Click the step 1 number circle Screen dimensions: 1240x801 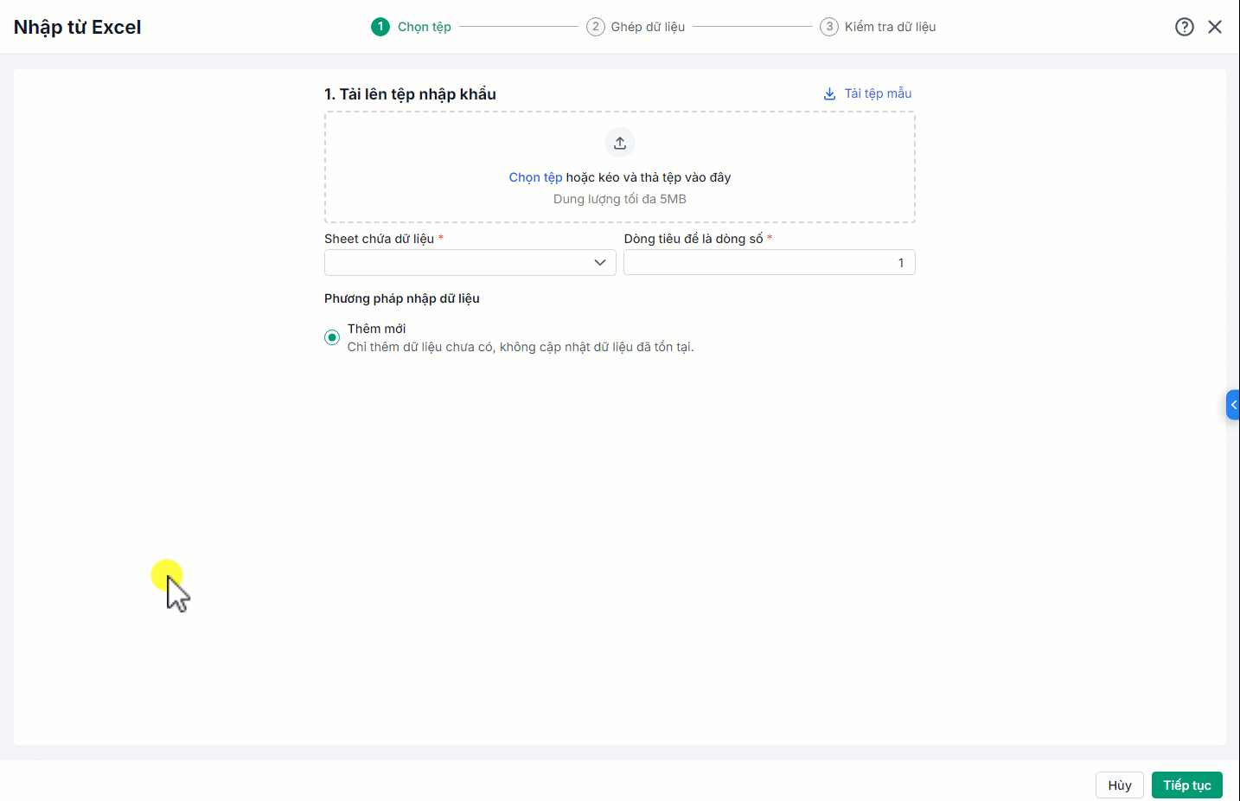[380, 27]
